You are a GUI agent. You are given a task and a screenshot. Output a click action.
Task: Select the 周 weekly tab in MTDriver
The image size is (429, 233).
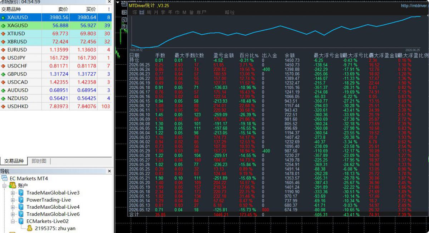pos(149,12)
